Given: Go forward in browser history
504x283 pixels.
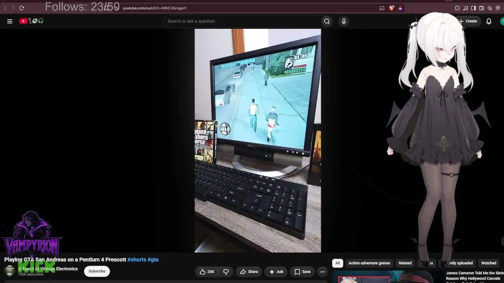Looking at the screenshot, I should [13, 8].
